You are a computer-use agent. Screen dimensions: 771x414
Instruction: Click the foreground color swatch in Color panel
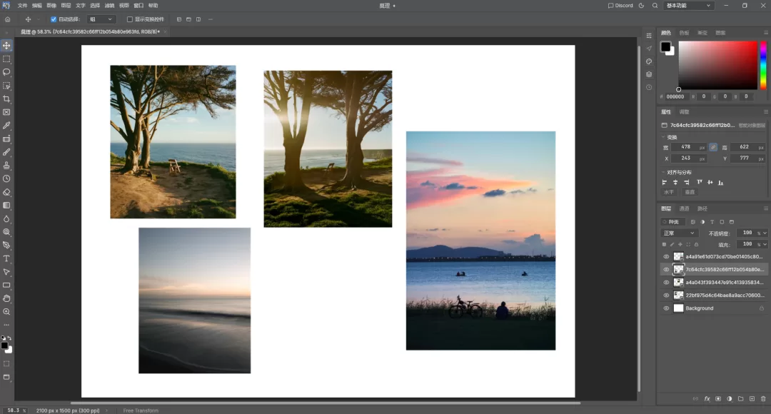665,46
